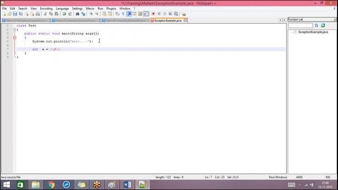The image size is (338, 190).
Task: Open the Language menu
Action: (x=62, y=8)
